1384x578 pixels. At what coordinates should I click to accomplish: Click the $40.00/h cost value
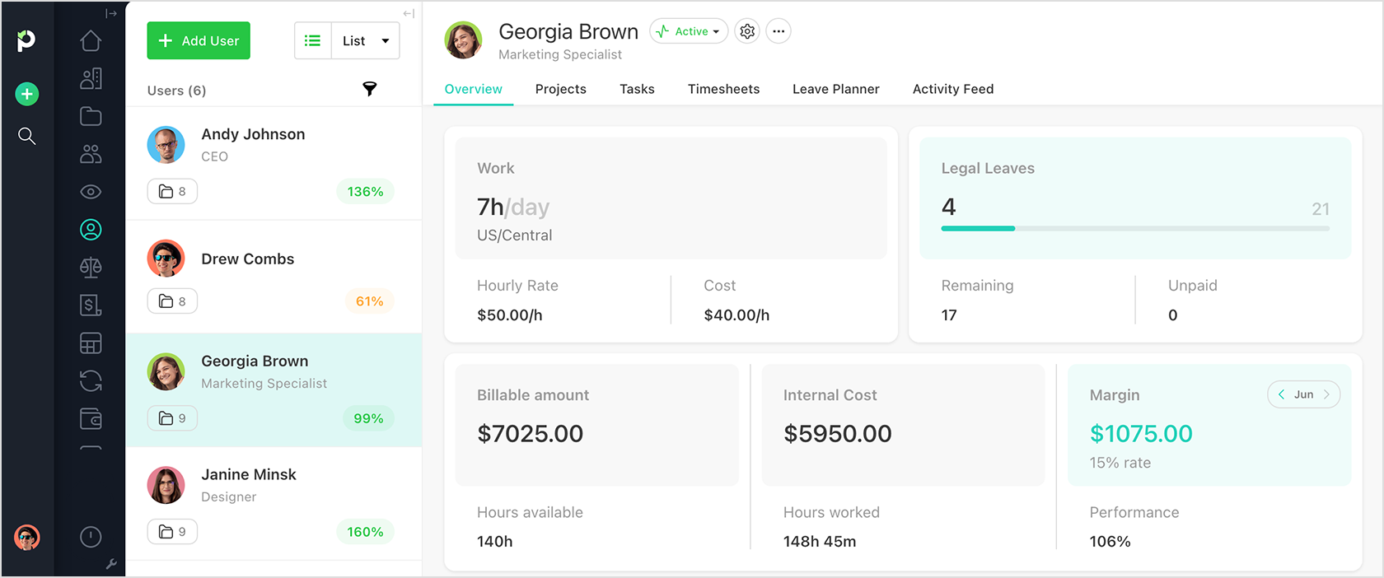(736, 315)
